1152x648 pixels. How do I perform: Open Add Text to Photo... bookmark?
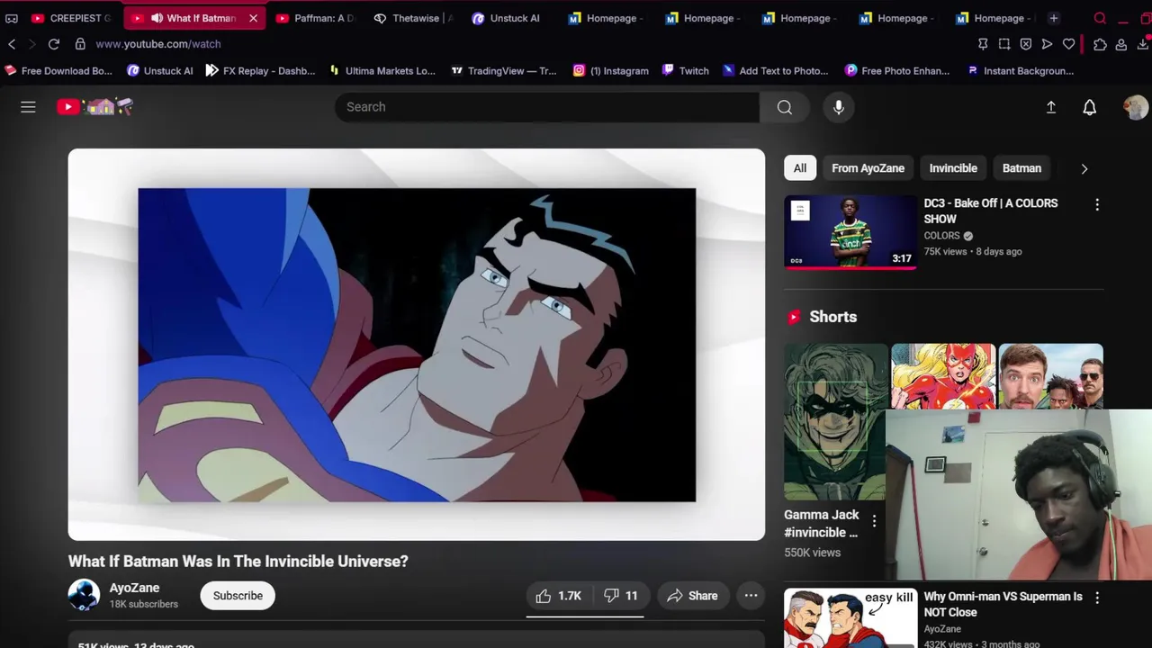point(775,71)
